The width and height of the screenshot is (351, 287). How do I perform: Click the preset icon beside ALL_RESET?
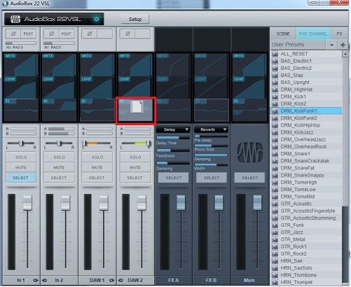tap(275, 54)
